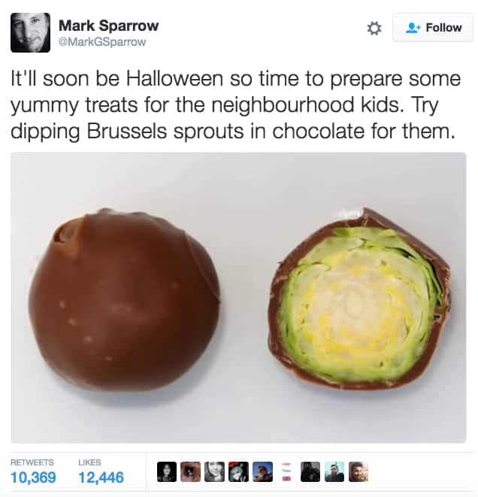This screenshot has height=497, width=478.
Task: Click the tweet text about Halloween treats
Action: tap(236, 105)
